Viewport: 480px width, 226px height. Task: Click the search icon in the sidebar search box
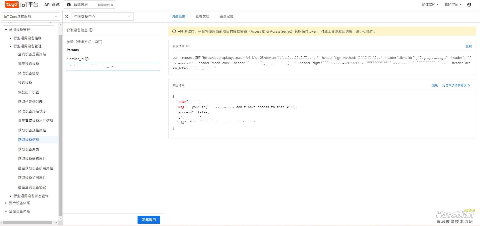(51, 23)
